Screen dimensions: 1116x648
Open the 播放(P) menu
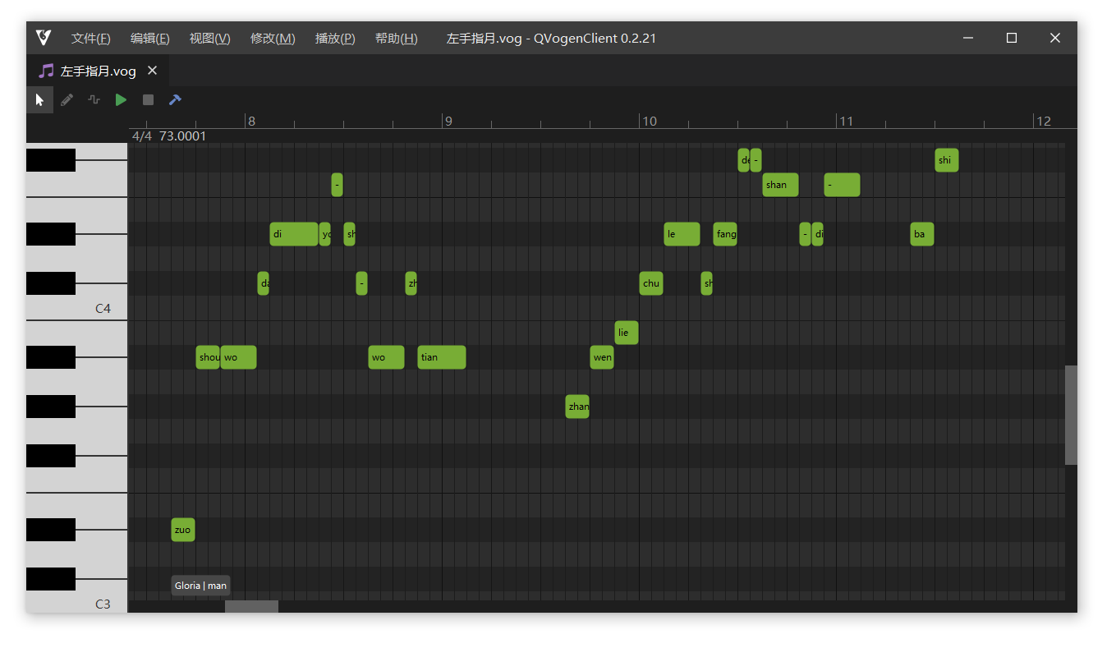click(x=335, y=39)
